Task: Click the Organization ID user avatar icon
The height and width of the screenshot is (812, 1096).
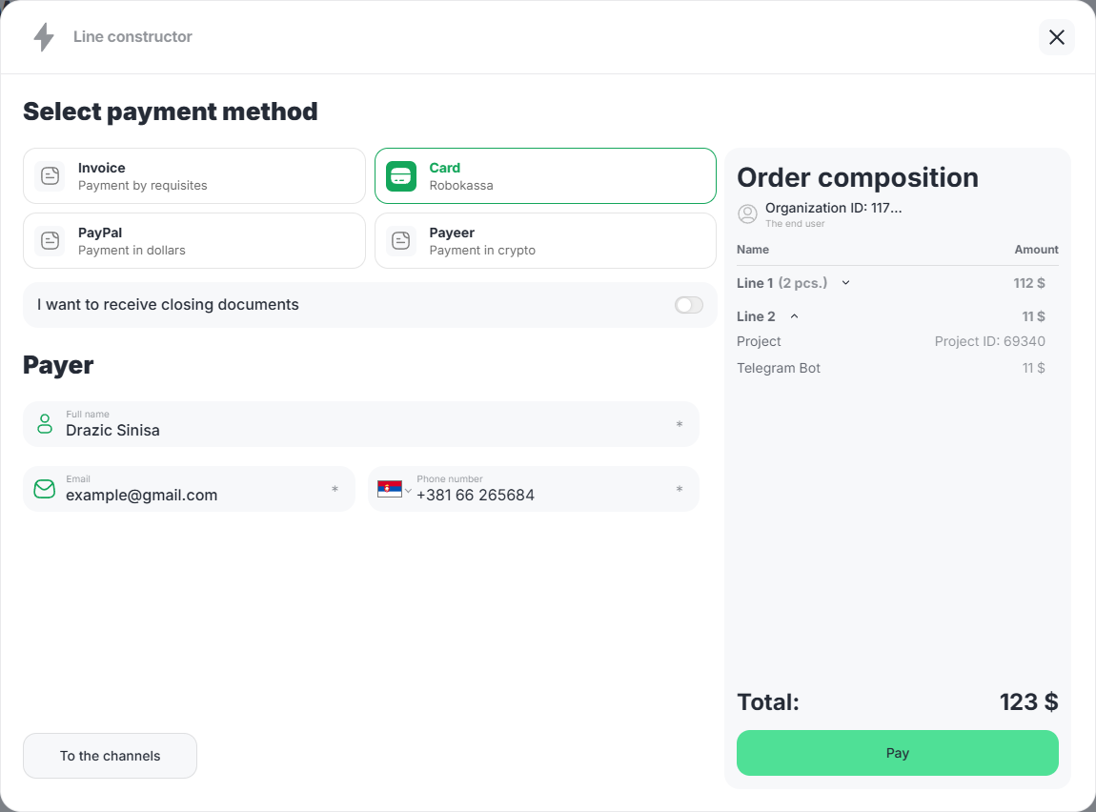Action: pos(748,214)
